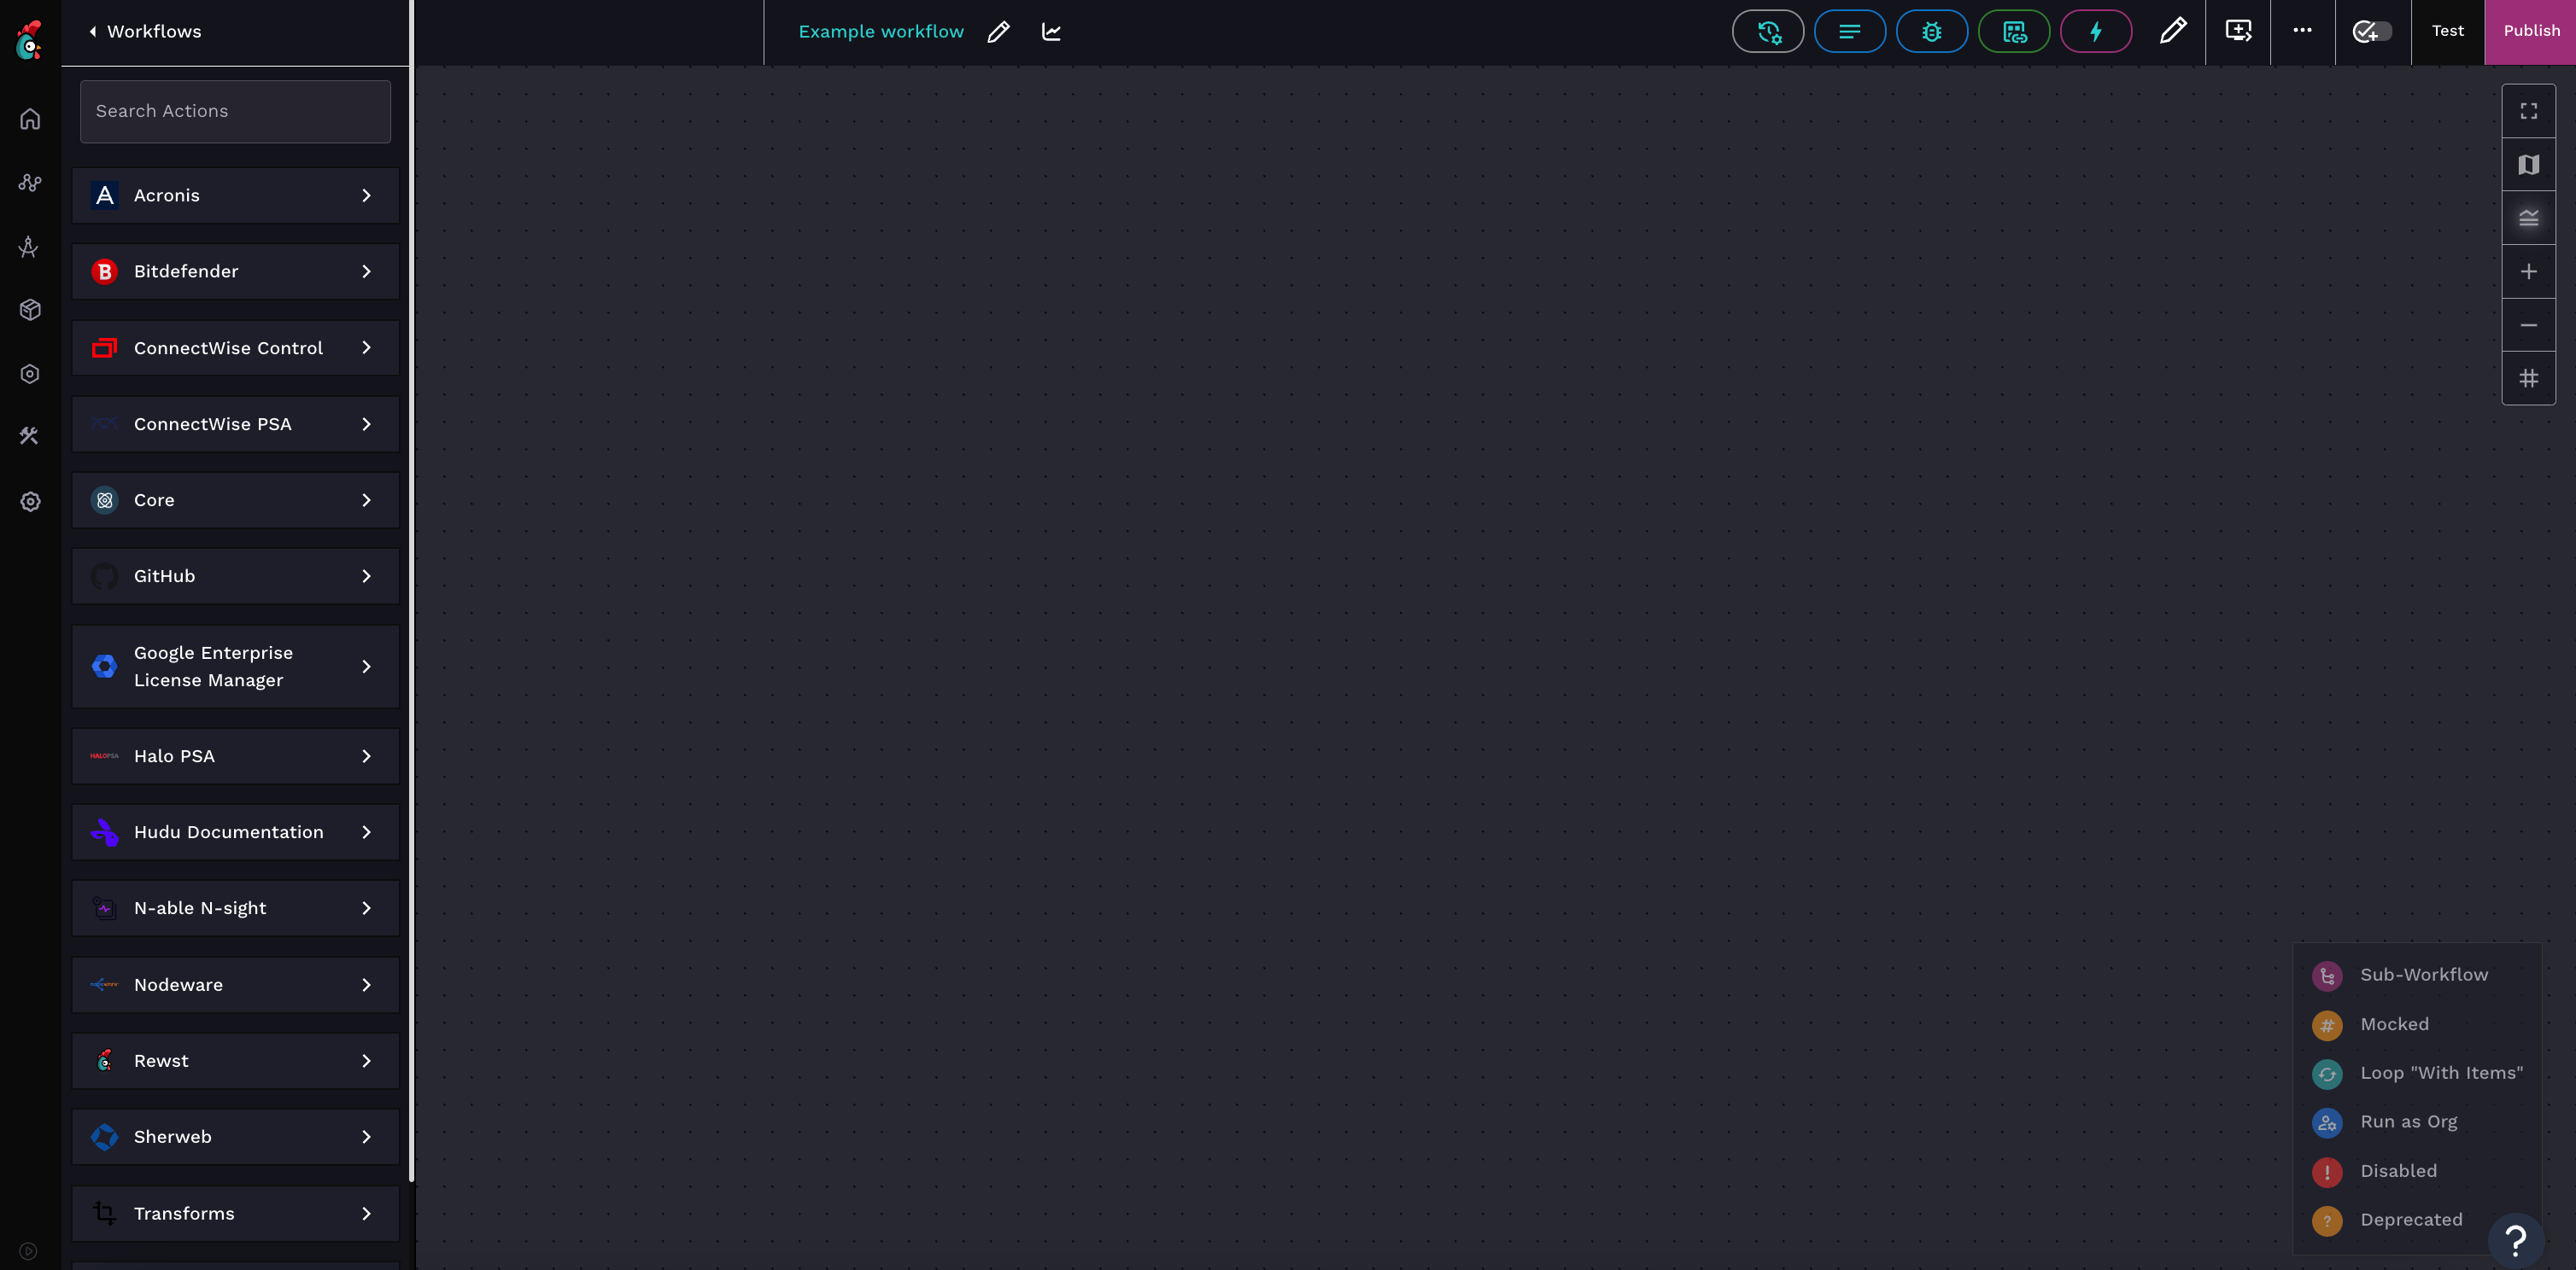The image size is (2576, 1270).
Task: Toggle the canvas grid hash icon
Action: point(2528,379)
